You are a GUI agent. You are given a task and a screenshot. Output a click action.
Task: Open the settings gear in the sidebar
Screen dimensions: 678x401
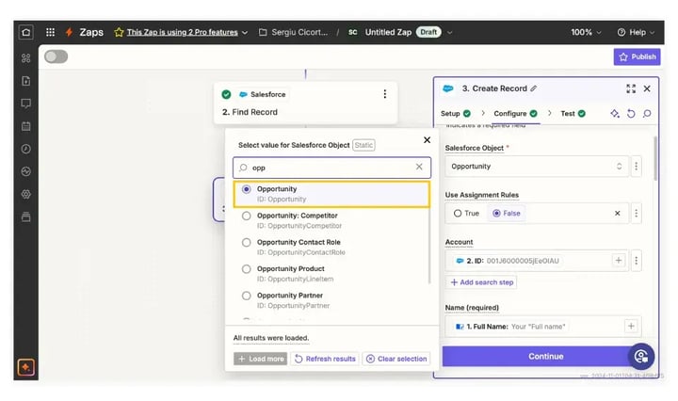coord(26,194)
